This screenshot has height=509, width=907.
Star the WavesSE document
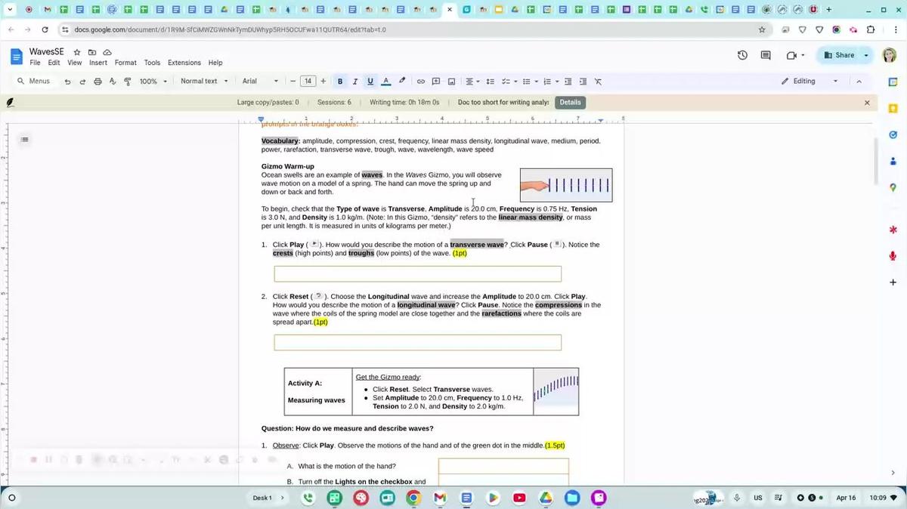click(x=76, y=52)
